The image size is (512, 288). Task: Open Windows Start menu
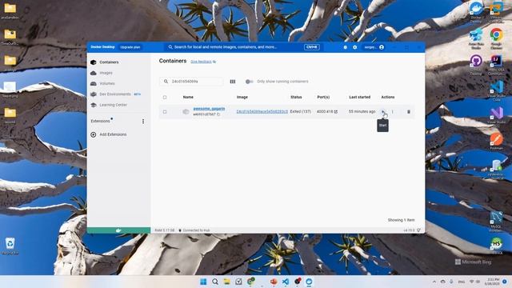[x=203, y=282]
